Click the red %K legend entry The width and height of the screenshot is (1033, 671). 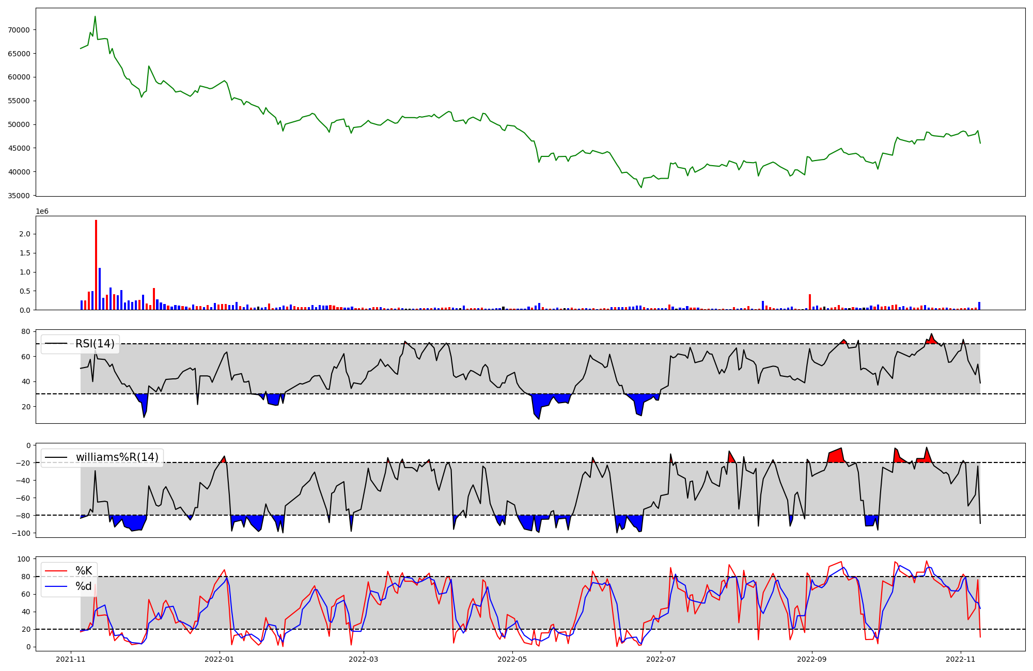[84, 571]
